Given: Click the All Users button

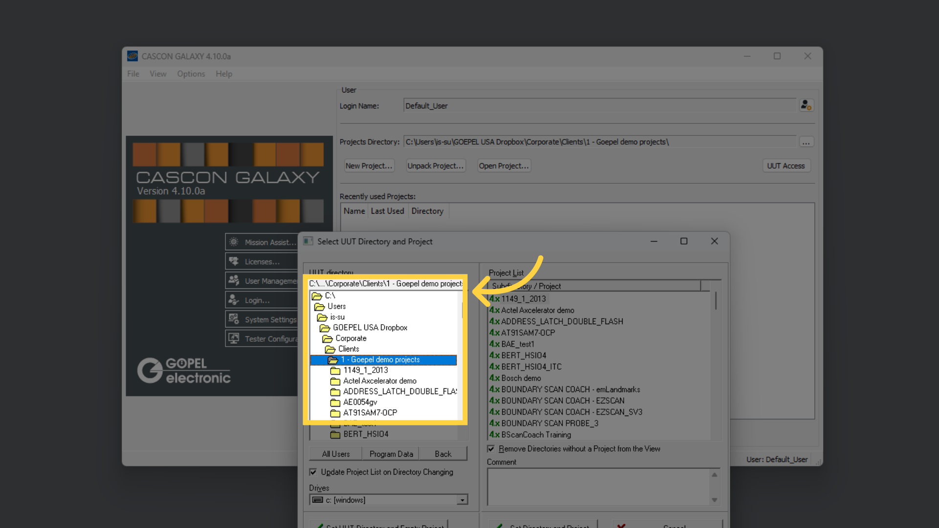Looking at the screenshot, I should click(336, 454).
